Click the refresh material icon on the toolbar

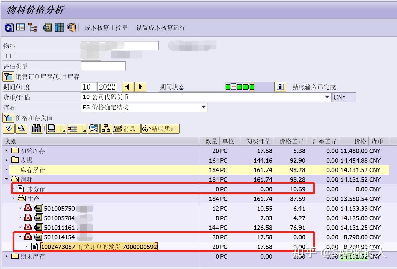coord(9,27)
